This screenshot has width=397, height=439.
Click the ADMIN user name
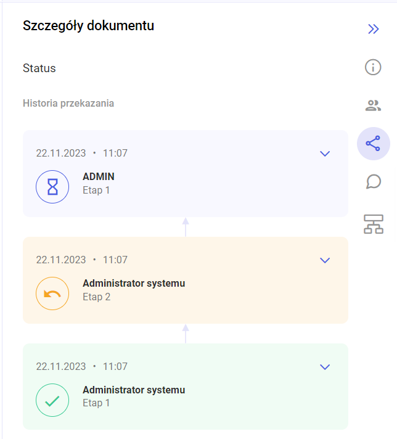(99, 177)
